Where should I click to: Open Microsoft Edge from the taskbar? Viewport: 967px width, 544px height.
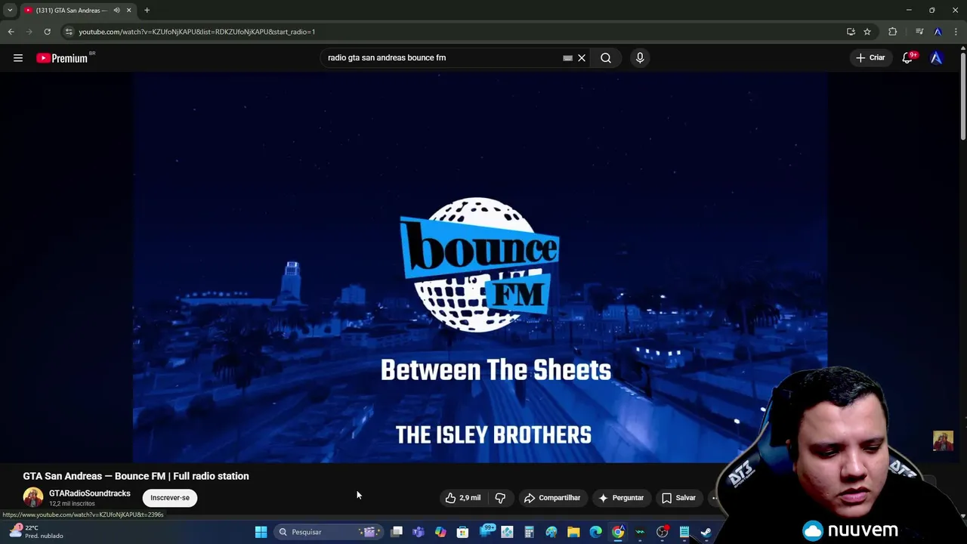click(x=595, y=532)
